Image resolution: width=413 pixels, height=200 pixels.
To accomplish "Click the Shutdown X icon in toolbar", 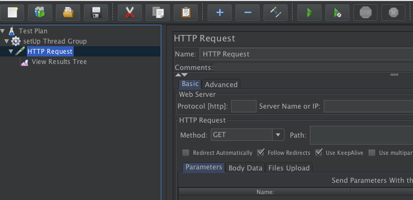I will [393, 12].
